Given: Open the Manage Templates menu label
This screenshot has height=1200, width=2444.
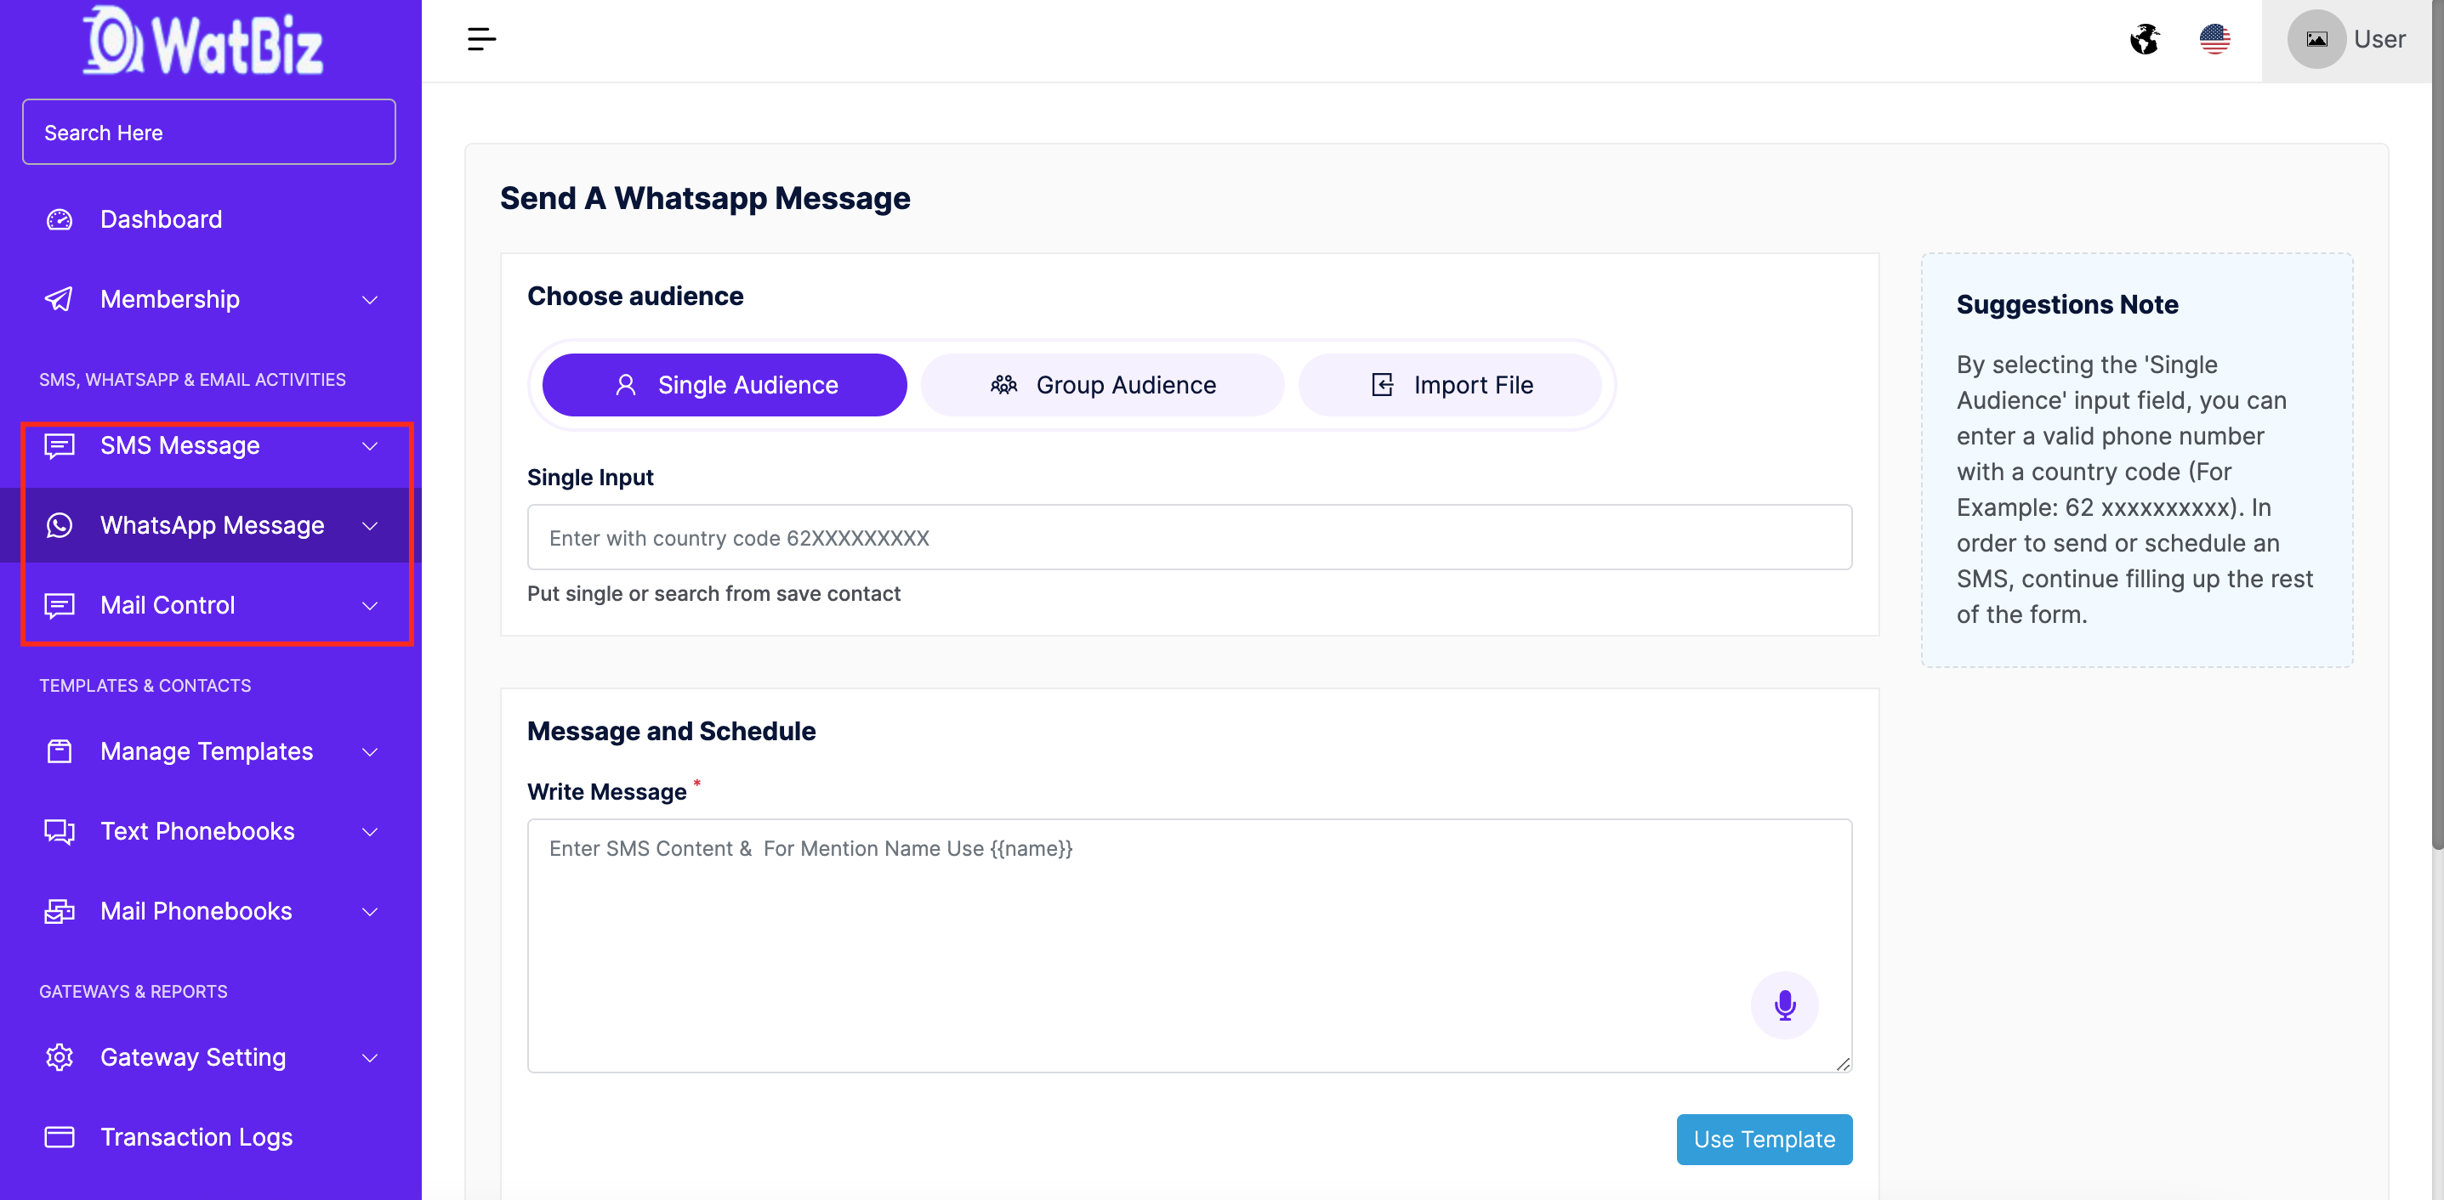Looking at the screenshot, I should click(x=207, y=750).
